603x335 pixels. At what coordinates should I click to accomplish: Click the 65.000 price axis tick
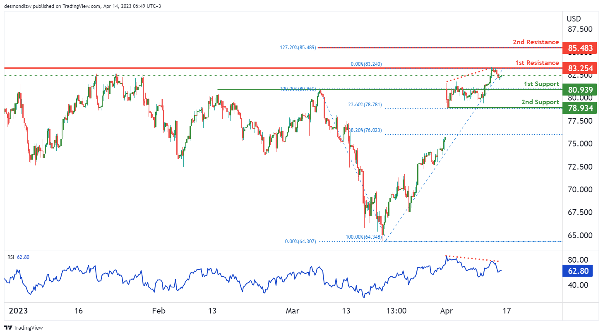580,235
